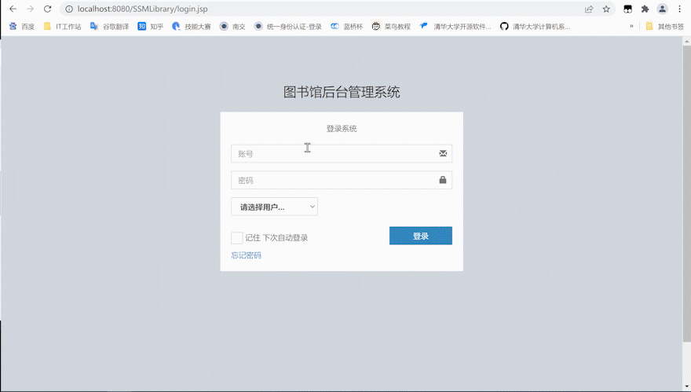The image size is (691, 392).
Task: Open the 请选择用户 dropdown
Action: [x=274, y=207]
